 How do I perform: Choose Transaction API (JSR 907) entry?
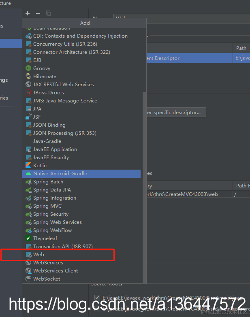coord(81,247)
